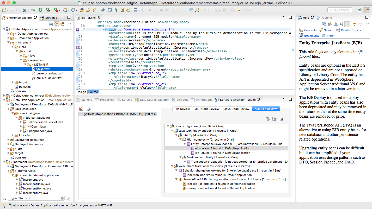This screenshot has height=209, width=372.
Task: Click the expand results icon in XML File Review
Action: pyautogui.click(x=269, y=119)
